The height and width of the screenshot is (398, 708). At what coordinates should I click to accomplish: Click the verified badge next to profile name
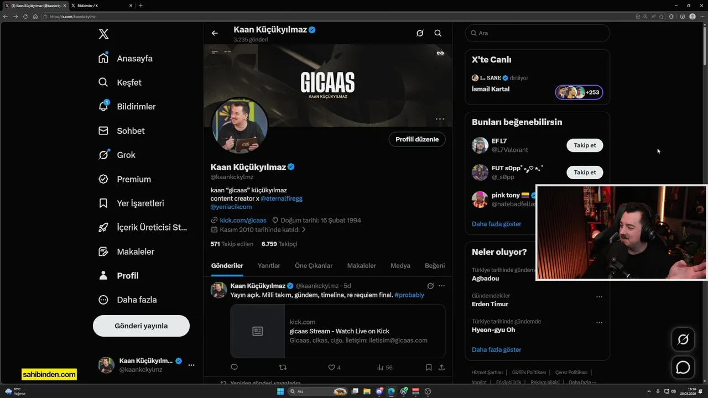[291, 167]
